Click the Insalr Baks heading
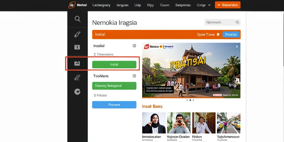 tap(152, 106)
